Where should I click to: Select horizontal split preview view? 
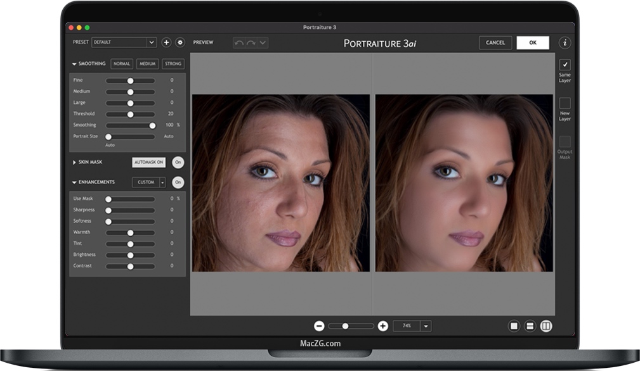coord(530,326)
